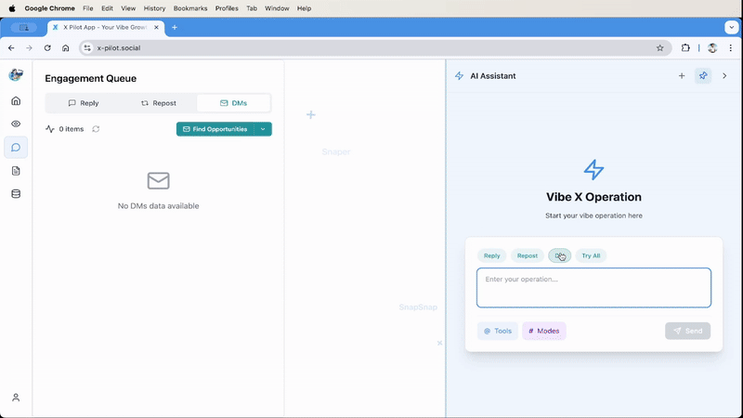Select the X Pilot App browser tab

(x=106, y=28)
